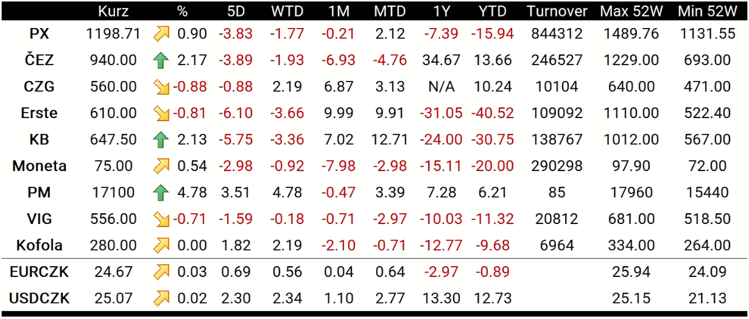This screenshot has height=319, width=749.
Task: Click the VIG down arrow icon
Action: click(x=161, y=219)
